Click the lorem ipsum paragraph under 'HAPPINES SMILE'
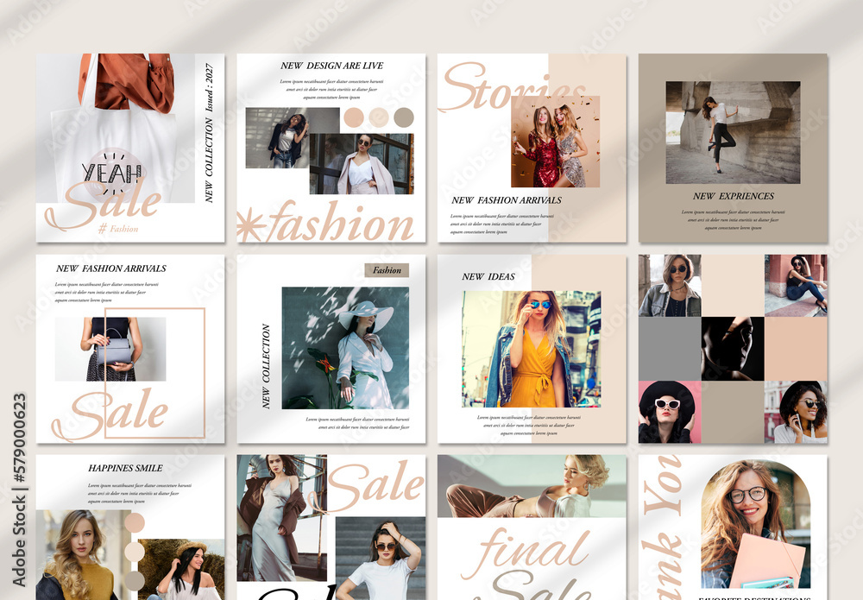Viewport: 863px width, 600px height. coord(140,493)
